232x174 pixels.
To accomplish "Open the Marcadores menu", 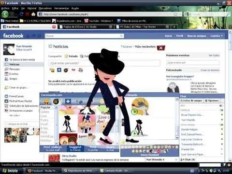I will click(x=45, y=8).
